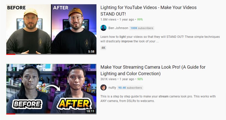Go to nutty channel name
Screen dimensions: 226x120
112,87
